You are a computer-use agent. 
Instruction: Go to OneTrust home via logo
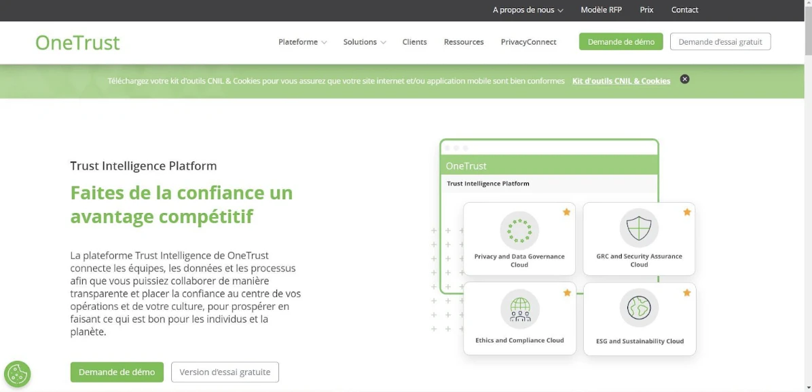(77, 43)
